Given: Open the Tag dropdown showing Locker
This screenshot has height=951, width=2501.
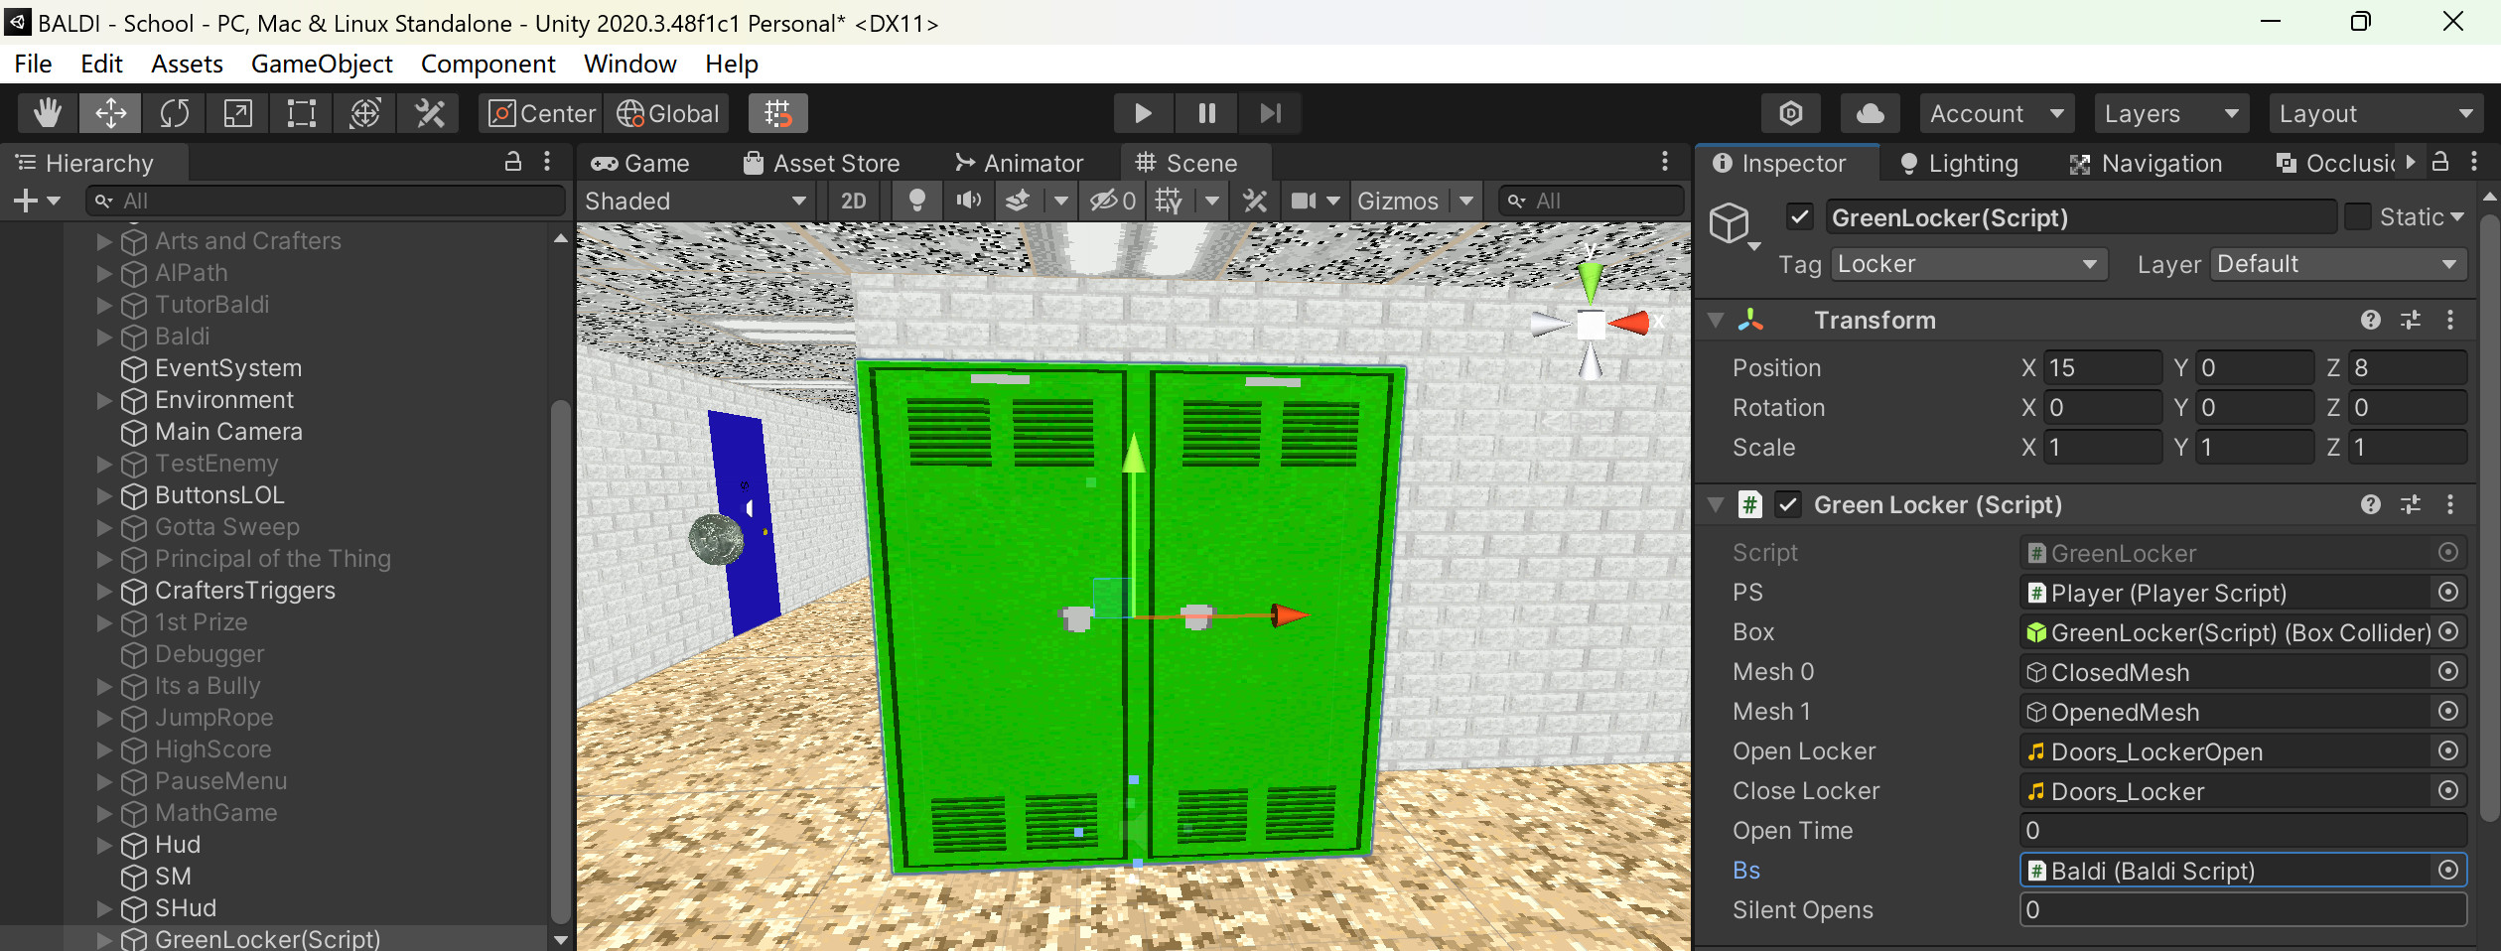Looking at the screenshot, I should (x=1967, y=264).
